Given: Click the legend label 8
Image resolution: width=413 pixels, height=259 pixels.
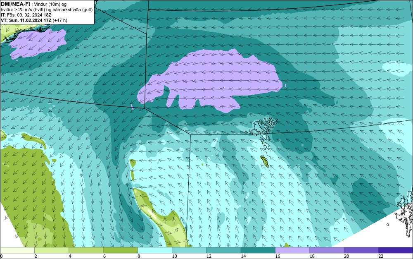Looking at the screenshot, I should pyautogui.click(x=139, y=256).
